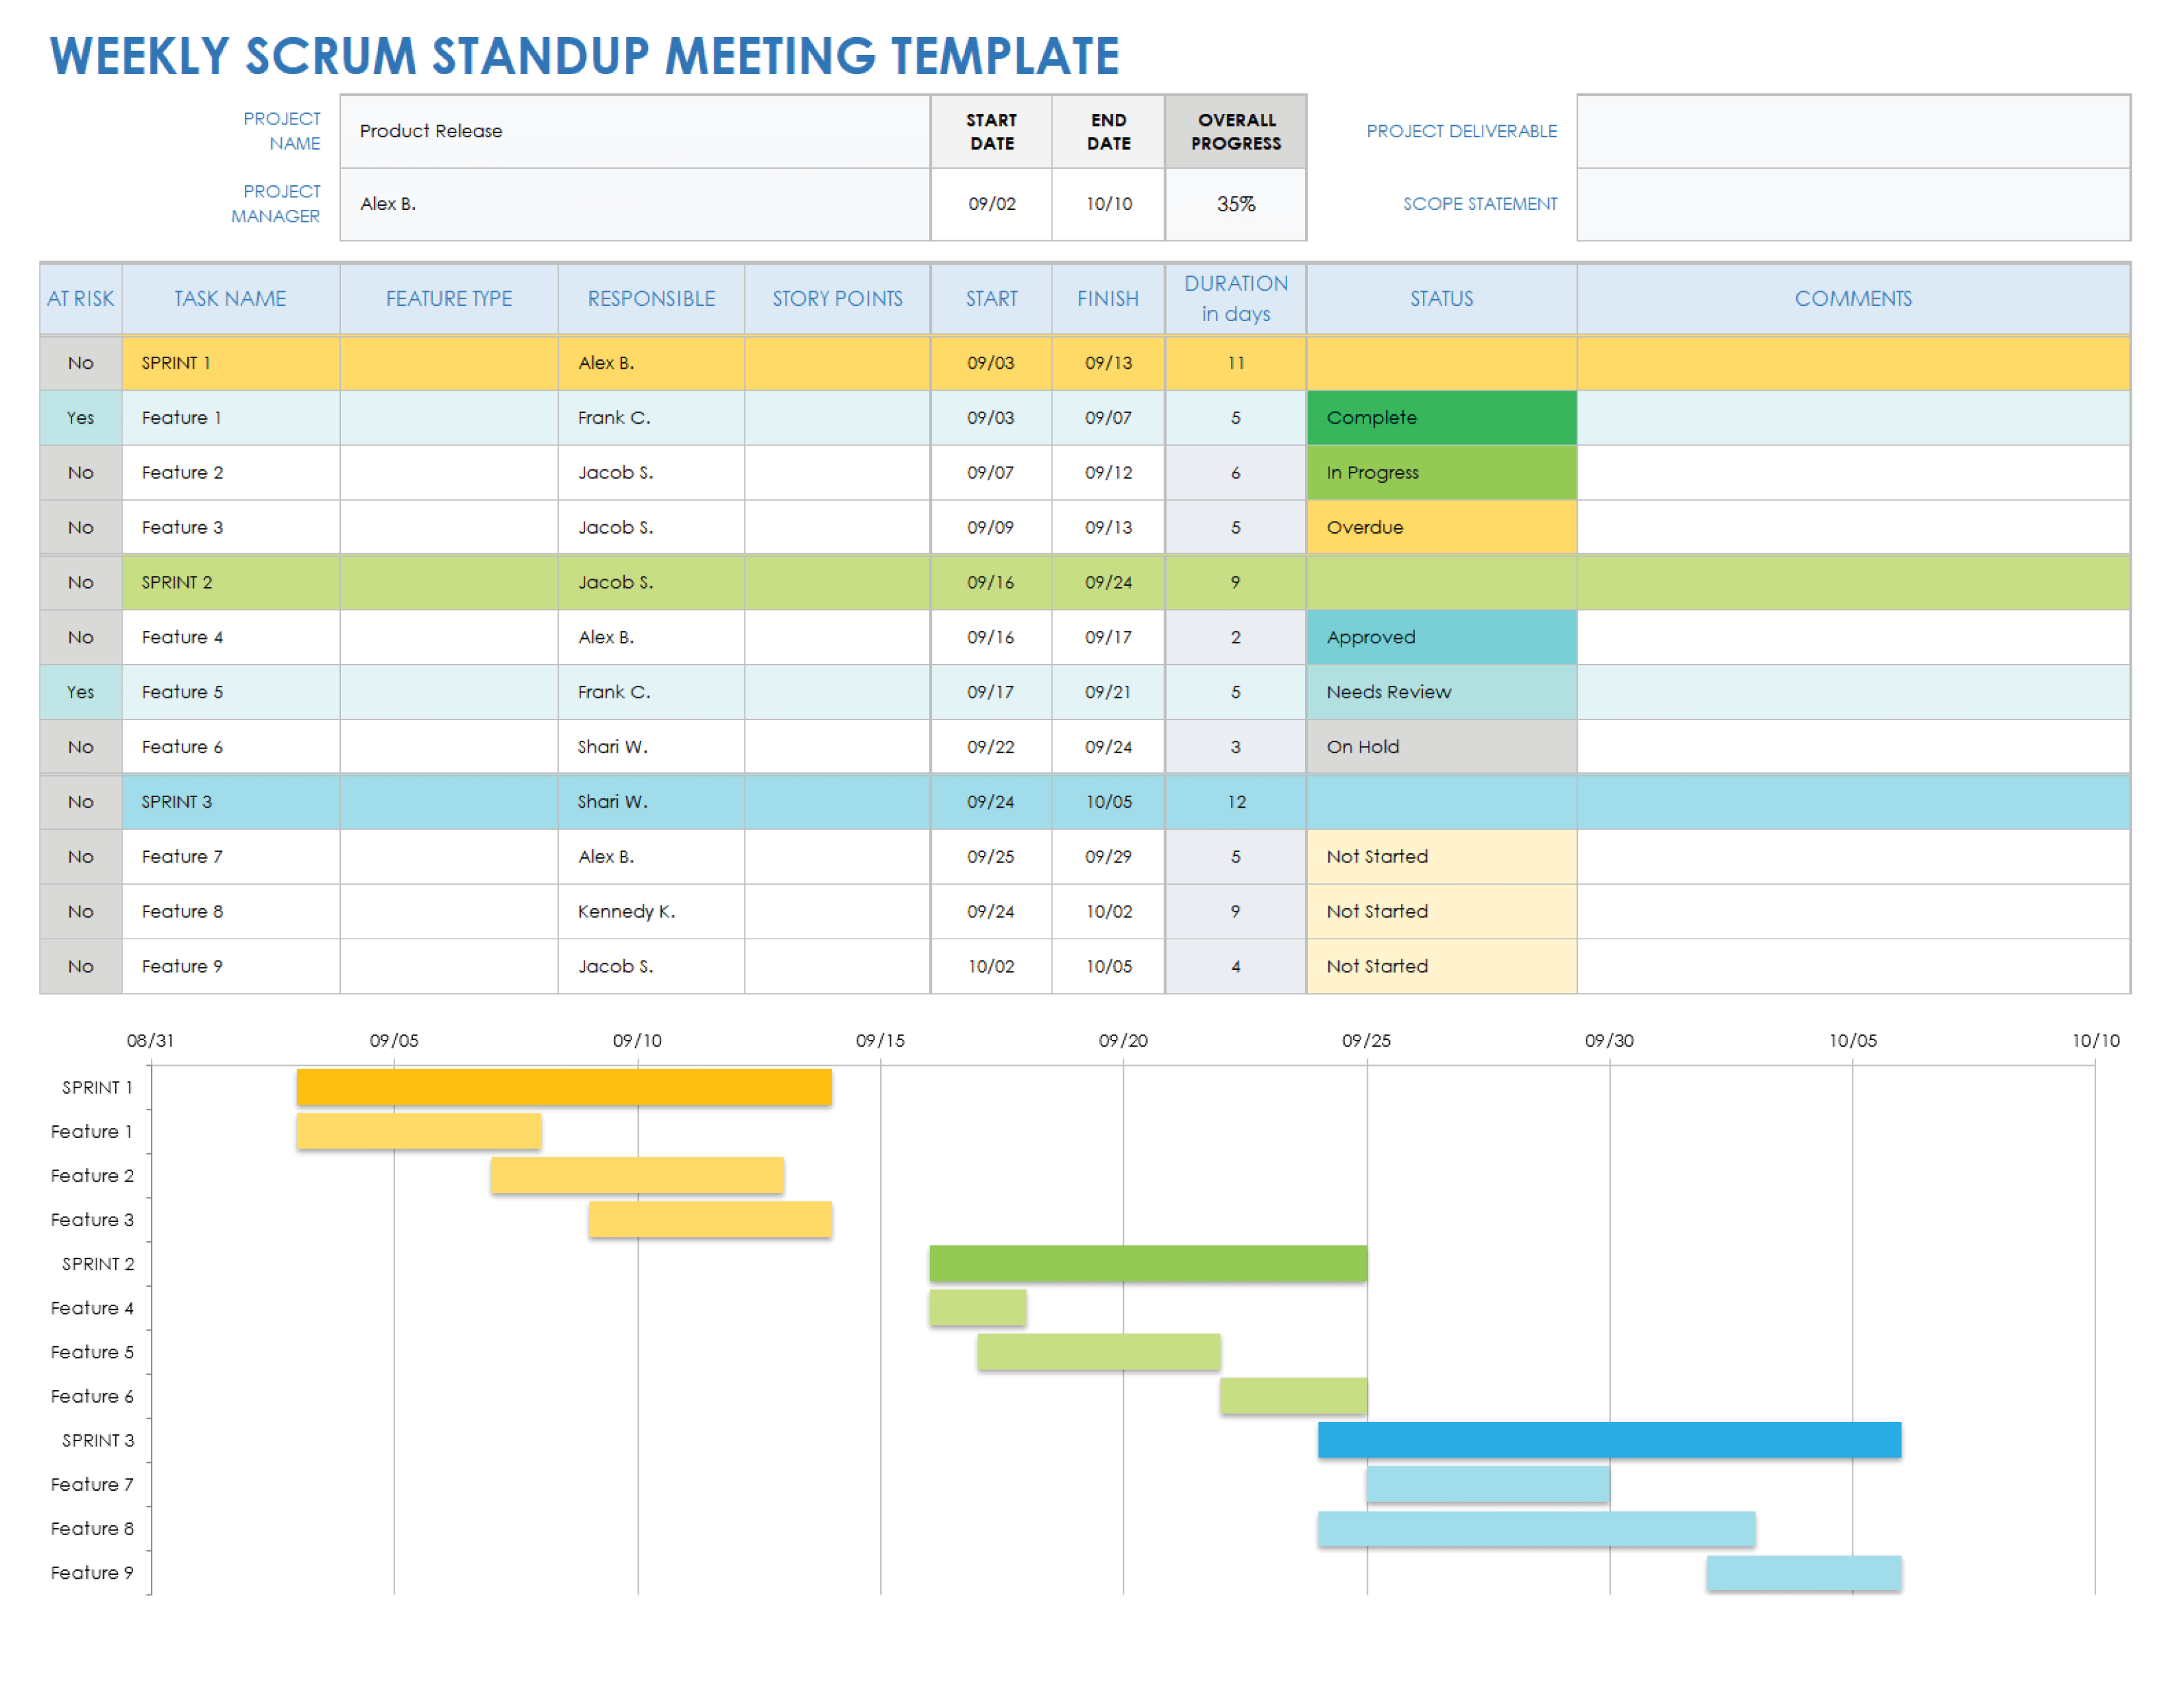Click the Needs Review status cell
The width and height of the screenshot is (2184, 1688).
coord(1441,692)
